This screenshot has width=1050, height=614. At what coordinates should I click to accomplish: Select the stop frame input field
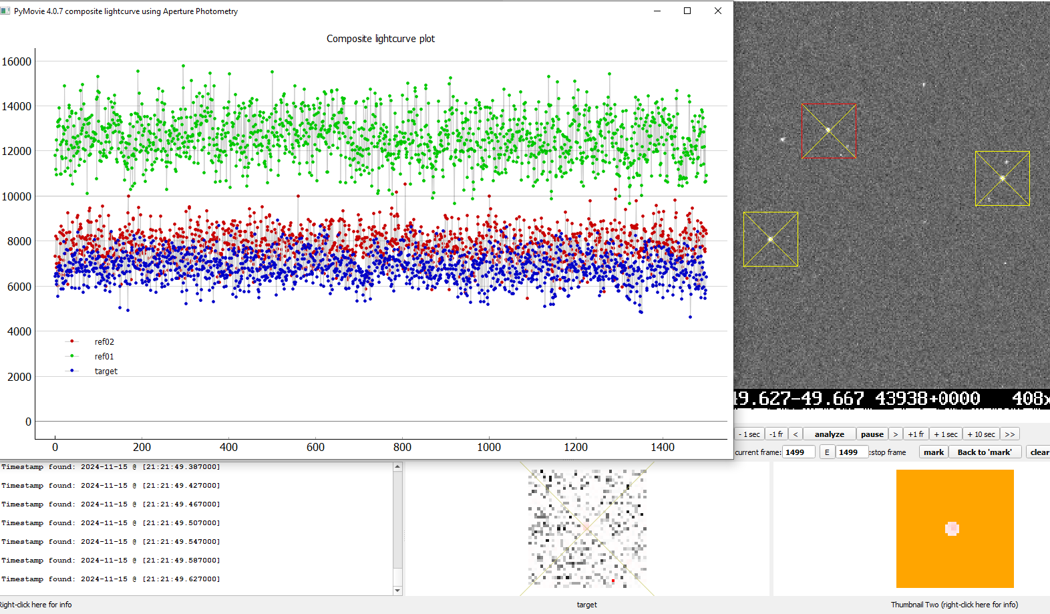pos(852,452)
